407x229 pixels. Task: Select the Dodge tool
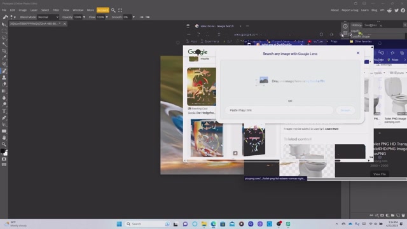pos(4,104)
